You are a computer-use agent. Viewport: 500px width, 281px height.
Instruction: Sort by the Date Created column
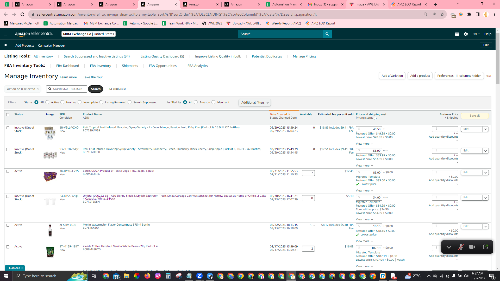280,114
